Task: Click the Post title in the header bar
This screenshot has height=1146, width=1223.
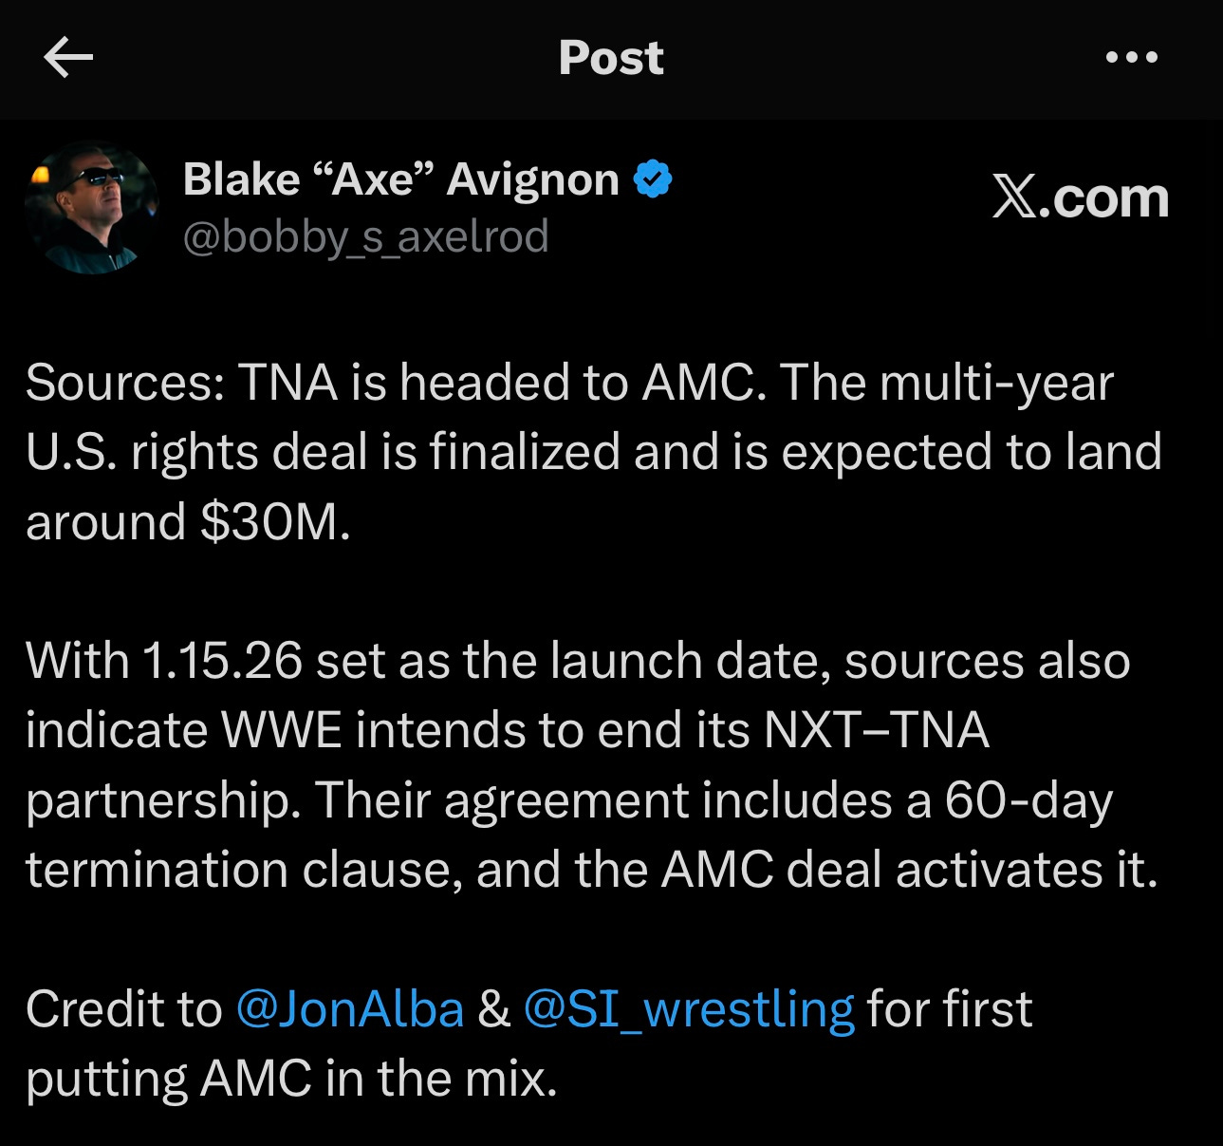Action: [611, 59]
